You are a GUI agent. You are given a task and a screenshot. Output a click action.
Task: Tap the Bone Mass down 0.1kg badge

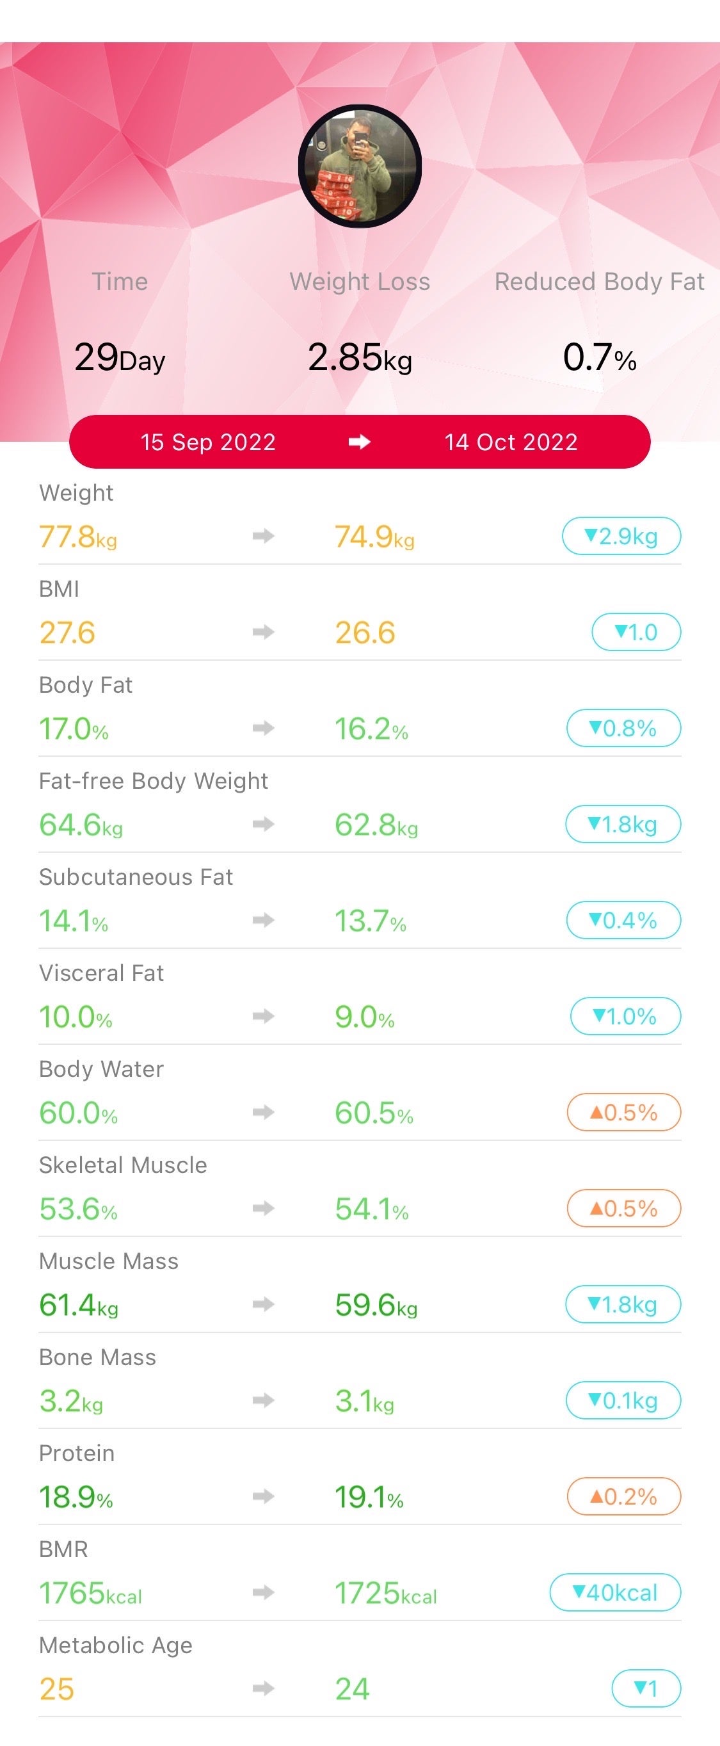[x=623, y=1400]
